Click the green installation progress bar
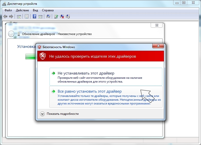This screenshot has height=145, width=201. point(30,56)
